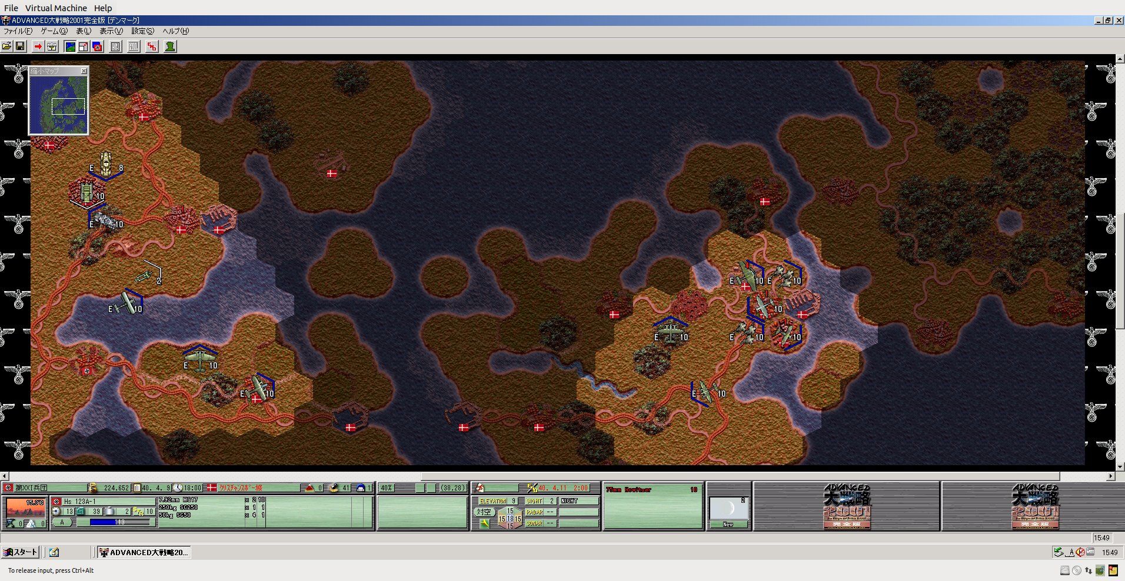This screenshot has height=581, width=1125.
Task: Open the ゲーム(G) menu
Action: point(54,31)
